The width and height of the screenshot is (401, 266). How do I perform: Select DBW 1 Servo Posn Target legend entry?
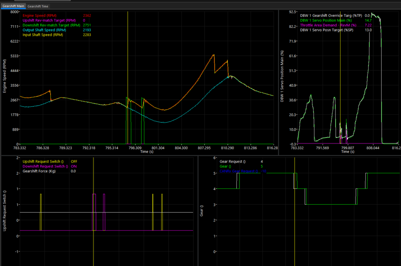click(x=326, y=30)
